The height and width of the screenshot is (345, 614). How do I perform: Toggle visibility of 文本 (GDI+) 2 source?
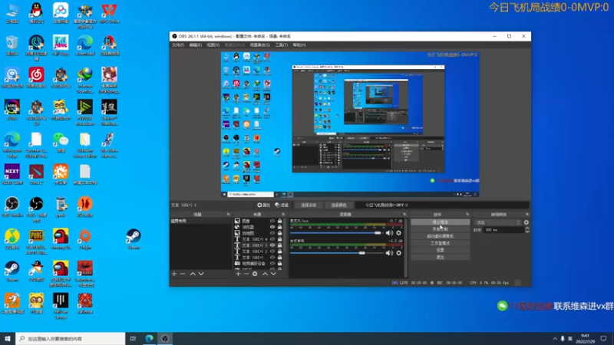click(272, 251)
